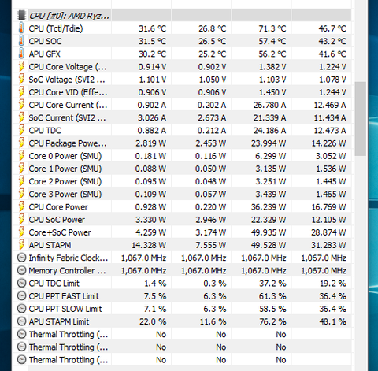Click the 71.3 °C maximum CPU temperature value
Image resolution: width=378 pixels, height=371 pixels.
[272, 28]
